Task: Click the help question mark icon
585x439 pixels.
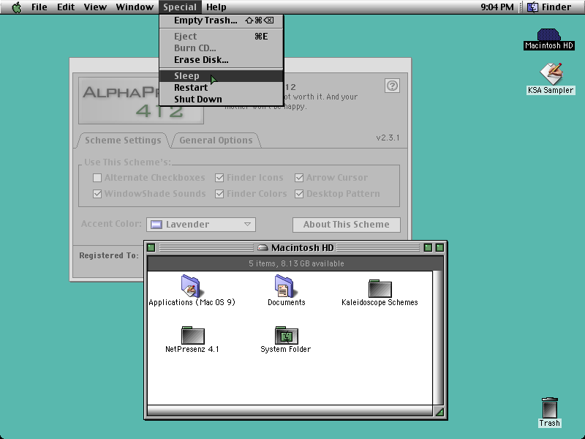Action: [392, 86]
